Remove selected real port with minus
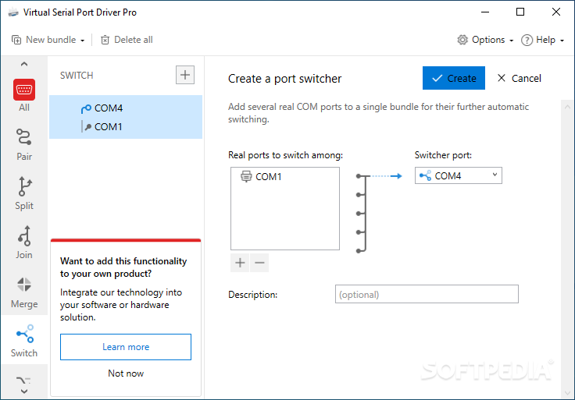The height and width of the screenshot is (400, 575). [259, 263]
